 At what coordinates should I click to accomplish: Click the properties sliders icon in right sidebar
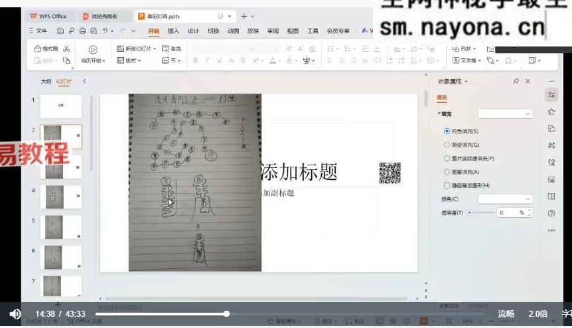click(551, 95)
